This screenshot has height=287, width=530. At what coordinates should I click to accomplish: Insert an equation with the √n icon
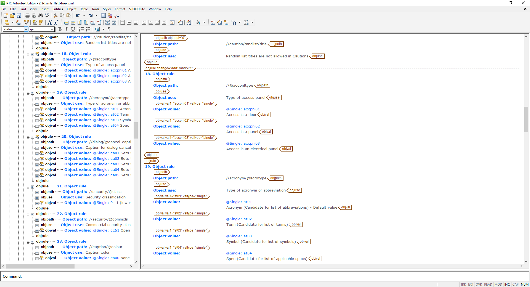point(116,16)
